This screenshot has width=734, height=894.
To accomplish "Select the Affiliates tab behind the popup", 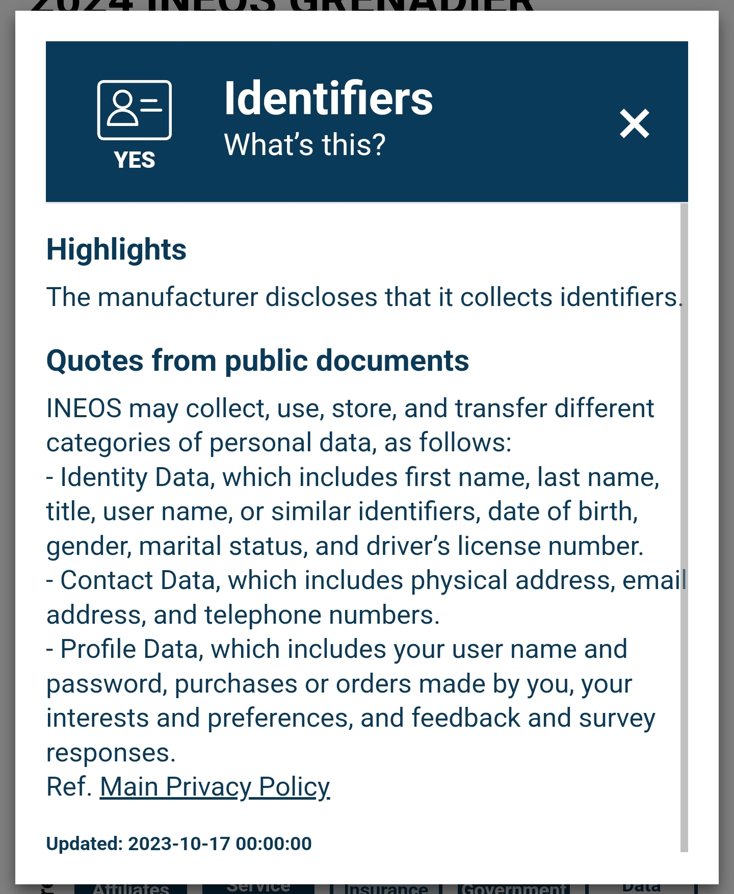I will pyautogui.click(x=131, y=888).
